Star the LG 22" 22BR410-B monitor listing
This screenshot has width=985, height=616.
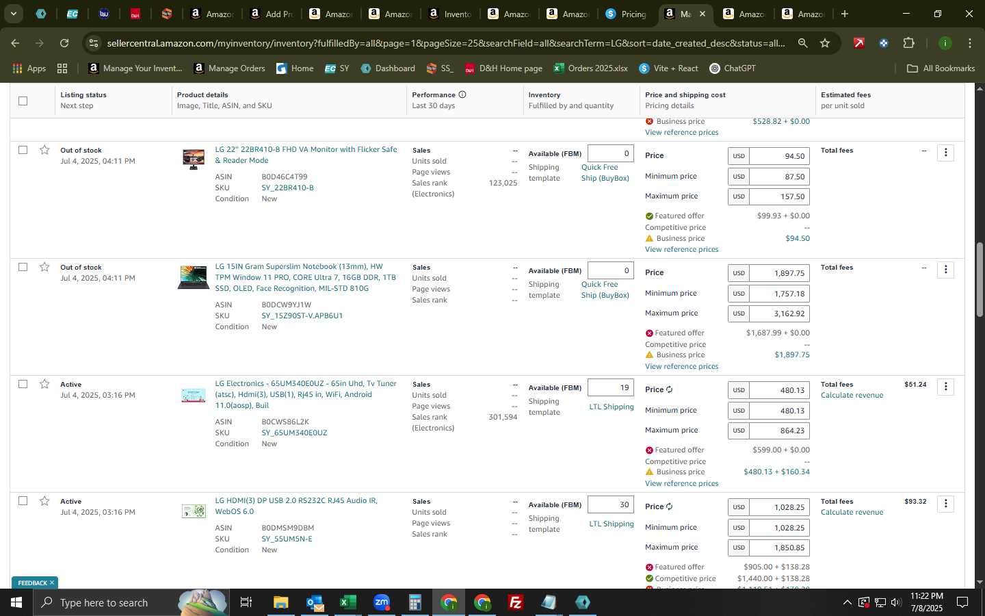(x=44, y=150)
